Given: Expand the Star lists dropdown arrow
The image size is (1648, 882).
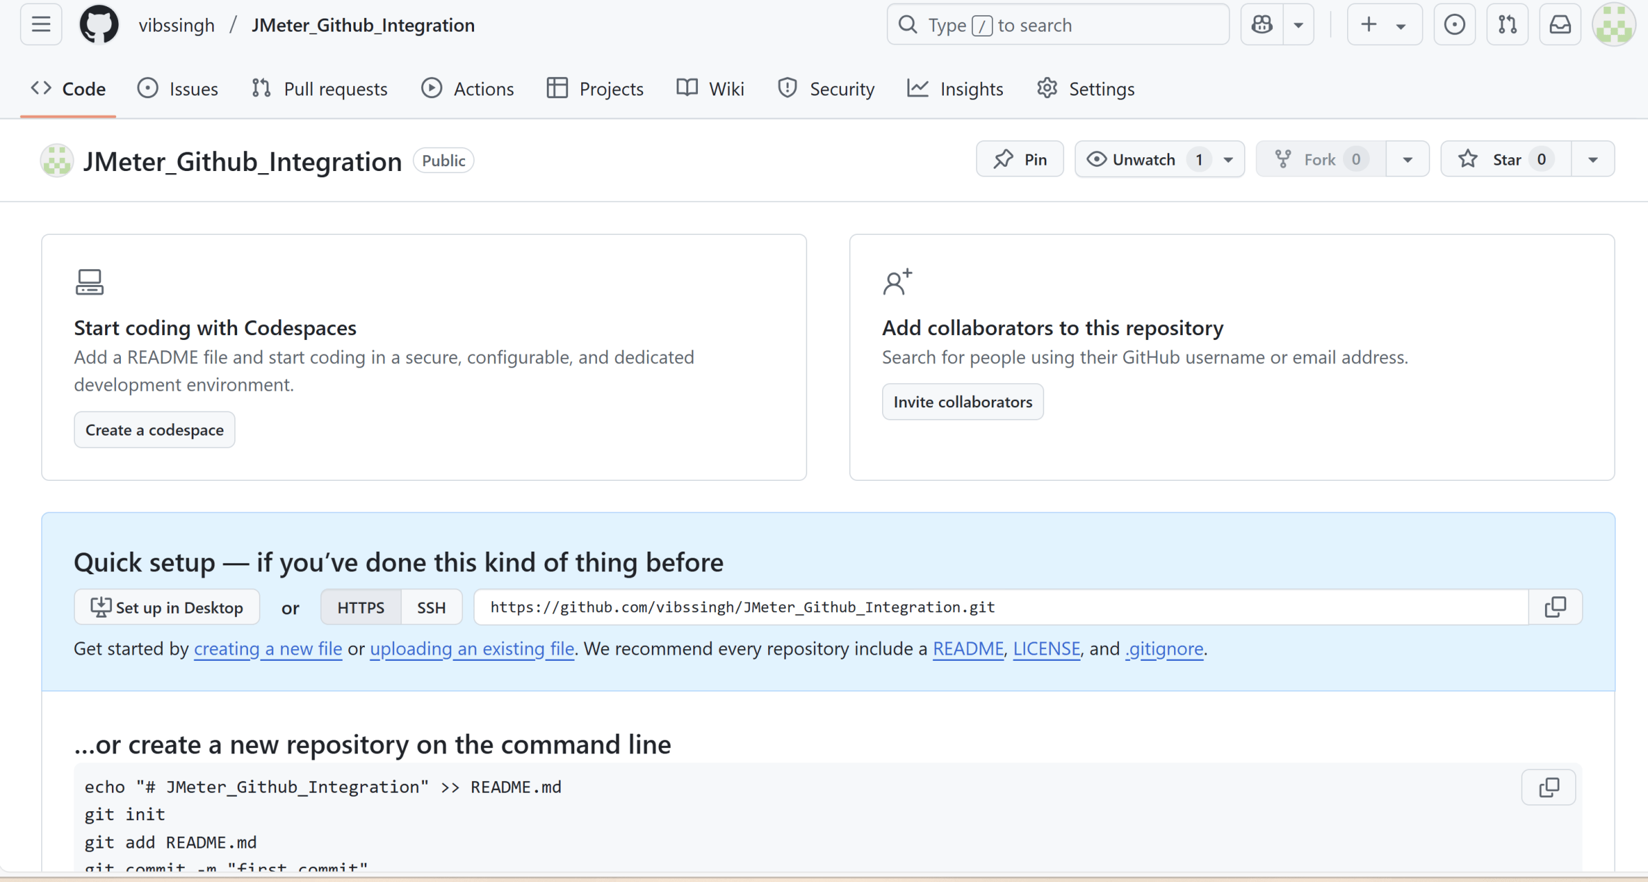Looking at the screenshot, I should 1592,159.
